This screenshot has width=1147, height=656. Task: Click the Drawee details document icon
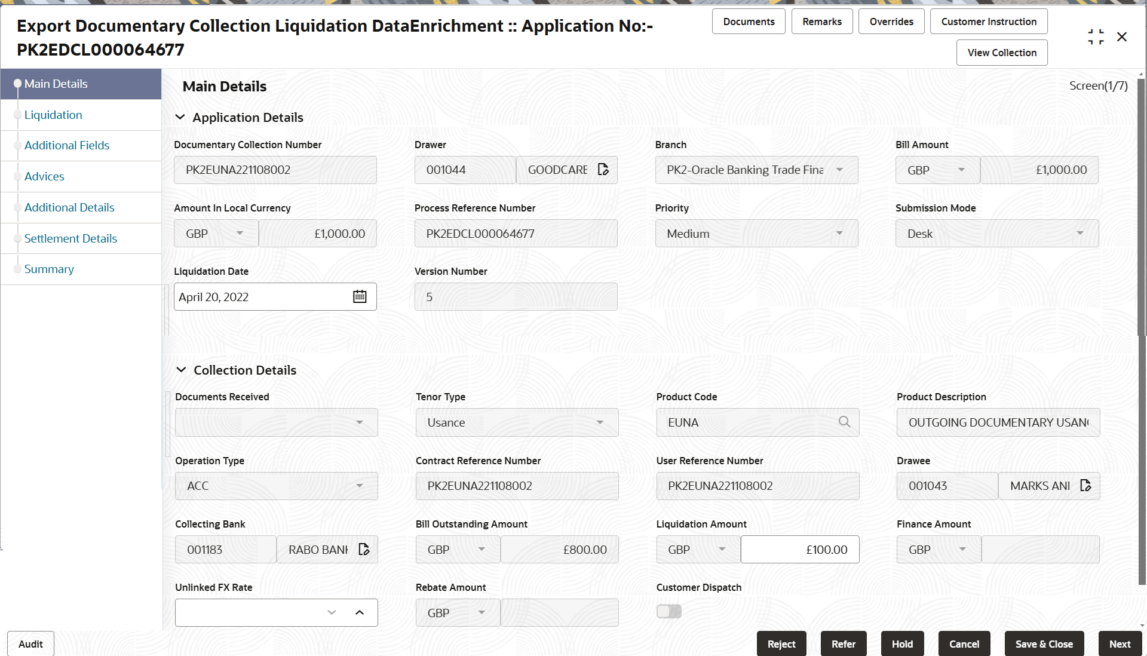tap(1085, 486)
